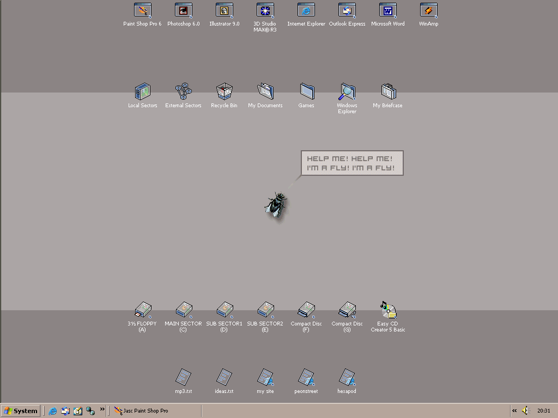
Task: Select the Outlook Express desktop shortcut
Action: (347, 11)
